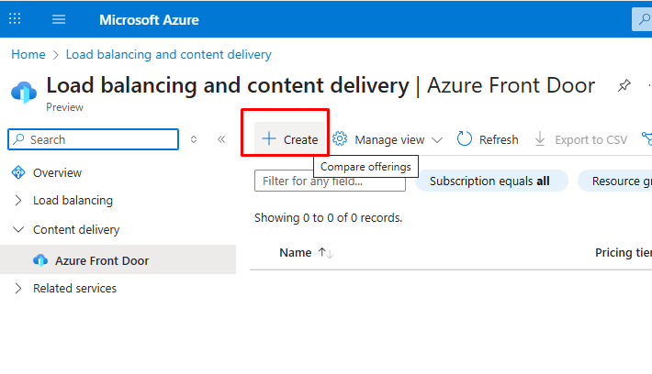Click the Front Door cloud icon beside title
This screenshot has height=374, width=652.
click(23, 92)
